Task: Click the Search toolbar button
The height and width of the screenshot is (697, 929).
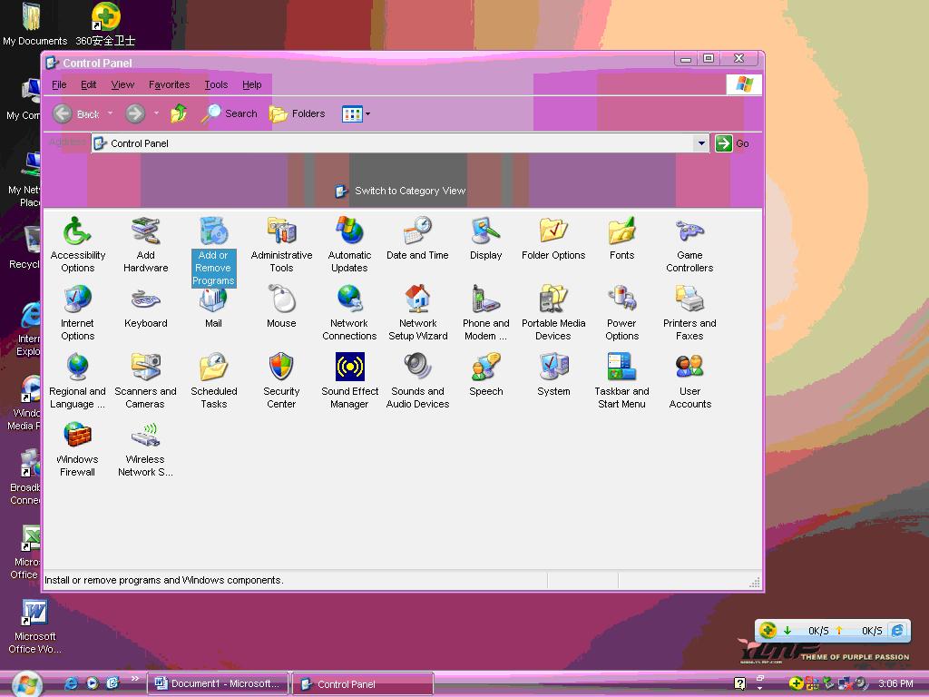Action: pyautogui.click(x=230, y=113)
